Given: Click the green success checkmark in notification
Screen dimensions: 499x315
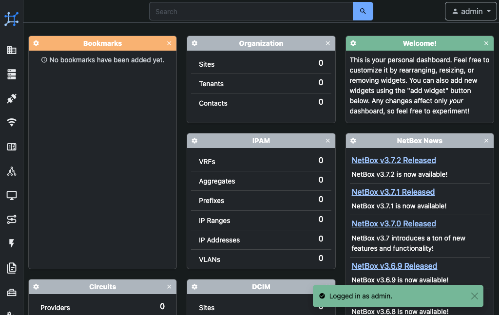Looking at the screenshot, I should coord(322,296).
